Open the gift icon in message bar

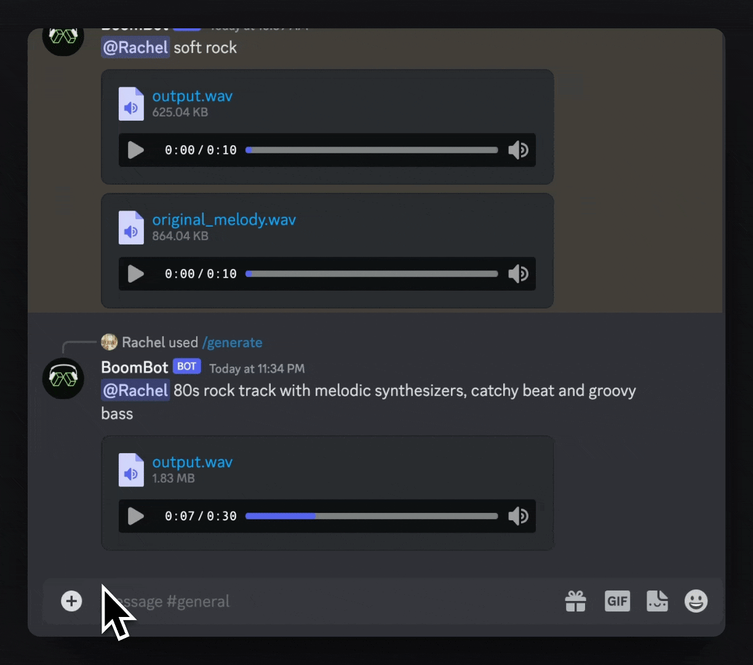coord(575,601)
